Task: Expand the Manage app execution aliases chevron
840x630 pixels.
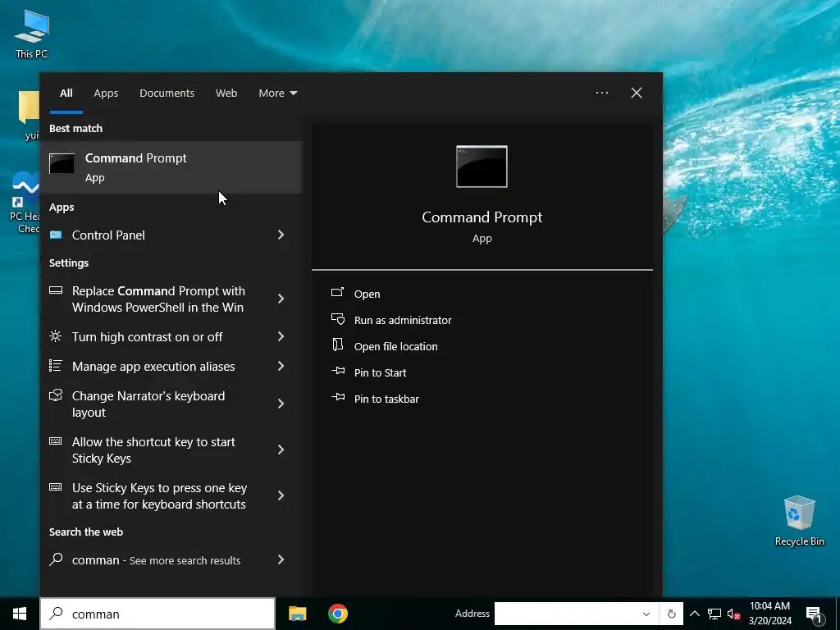Action: click(281, 366)
